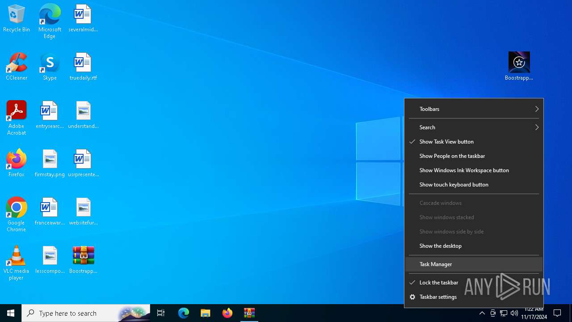Select the CCleaner desktop icon

[17, 67]
